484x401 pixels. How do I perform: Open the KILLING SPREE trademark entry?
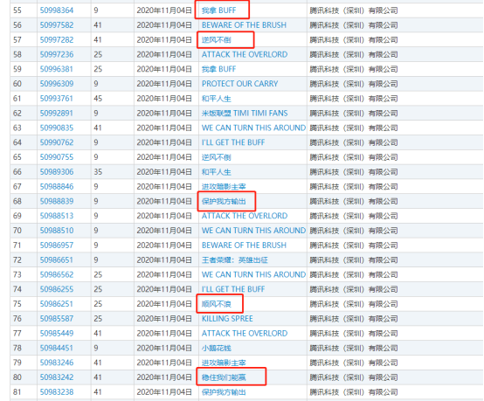(x=227, y=319)
